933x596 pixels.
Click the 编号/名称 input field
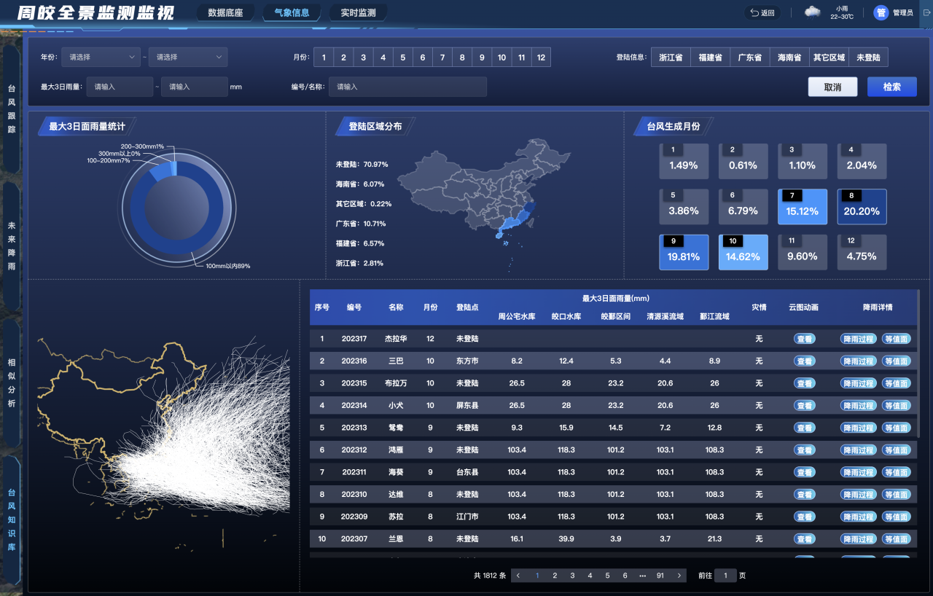[407, 87]
